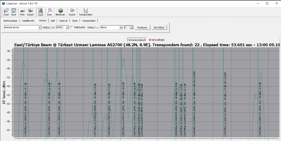The height and width of the screenshot is (141, 281).
Task: Click the Load toolbar icon
Action: coord(6,12)
